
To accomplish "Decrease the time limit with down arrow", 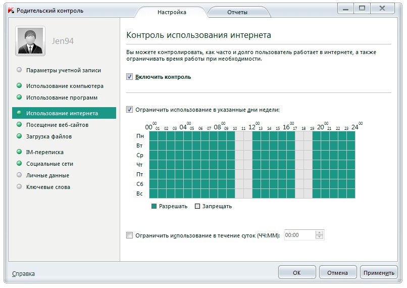I will click(x=319, y=237).
